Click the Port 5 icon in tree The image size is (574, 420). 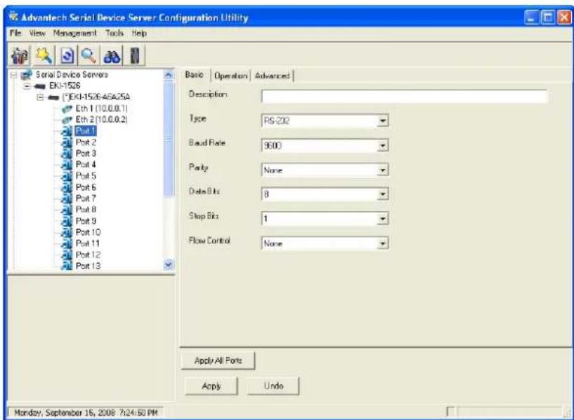click(67, 176)
